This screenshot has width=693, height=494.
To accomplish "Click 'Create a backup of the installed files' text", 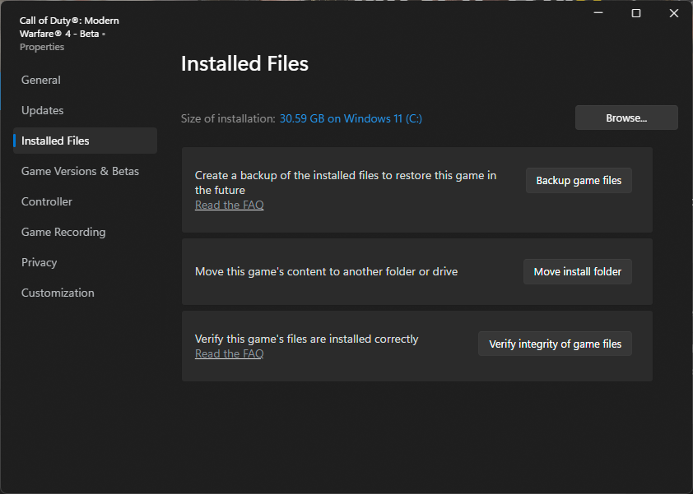I will pyautogui.click(x=346, y=182).
